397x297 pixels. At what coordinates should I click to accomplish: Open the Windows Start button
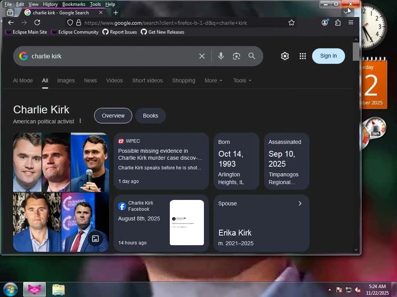(x=10, y=289)
